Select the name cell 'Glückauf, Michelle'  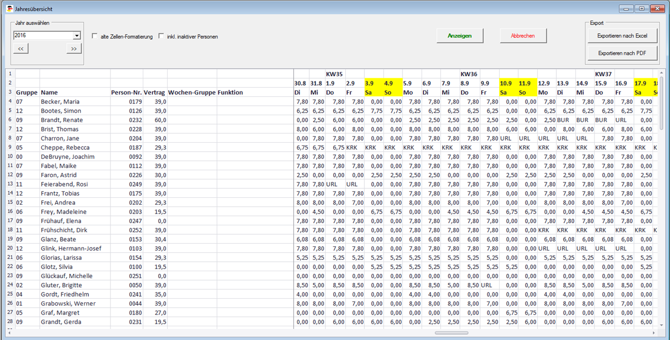coord(75,276)
